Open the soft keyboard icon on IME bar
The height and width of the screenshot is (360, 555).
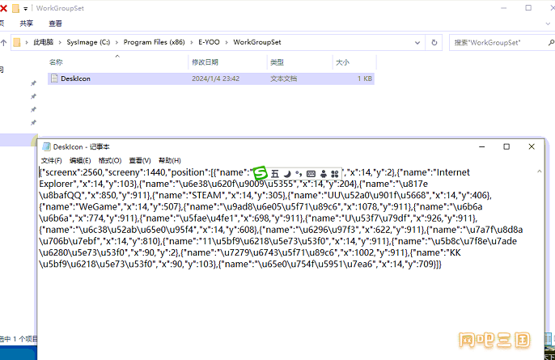(311, 174)
